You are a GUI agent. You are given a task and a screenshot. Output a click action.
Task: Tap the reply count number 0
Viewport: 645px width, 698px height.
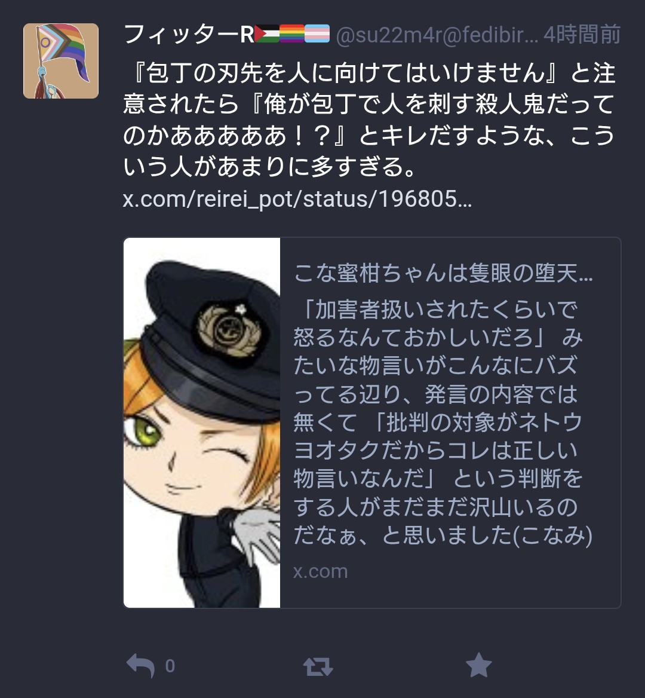[170, 666]
